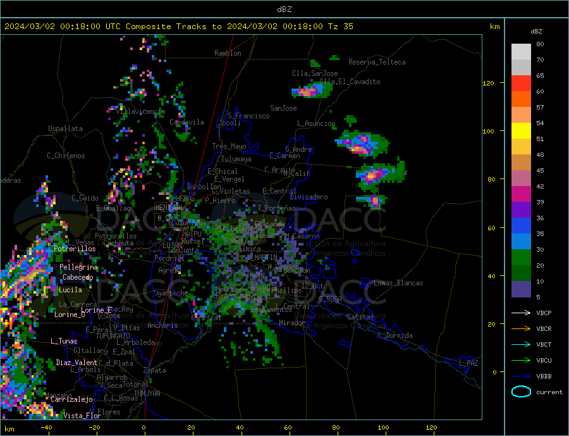Click the 'Villavicencio' map label

[x=140, y=111]
